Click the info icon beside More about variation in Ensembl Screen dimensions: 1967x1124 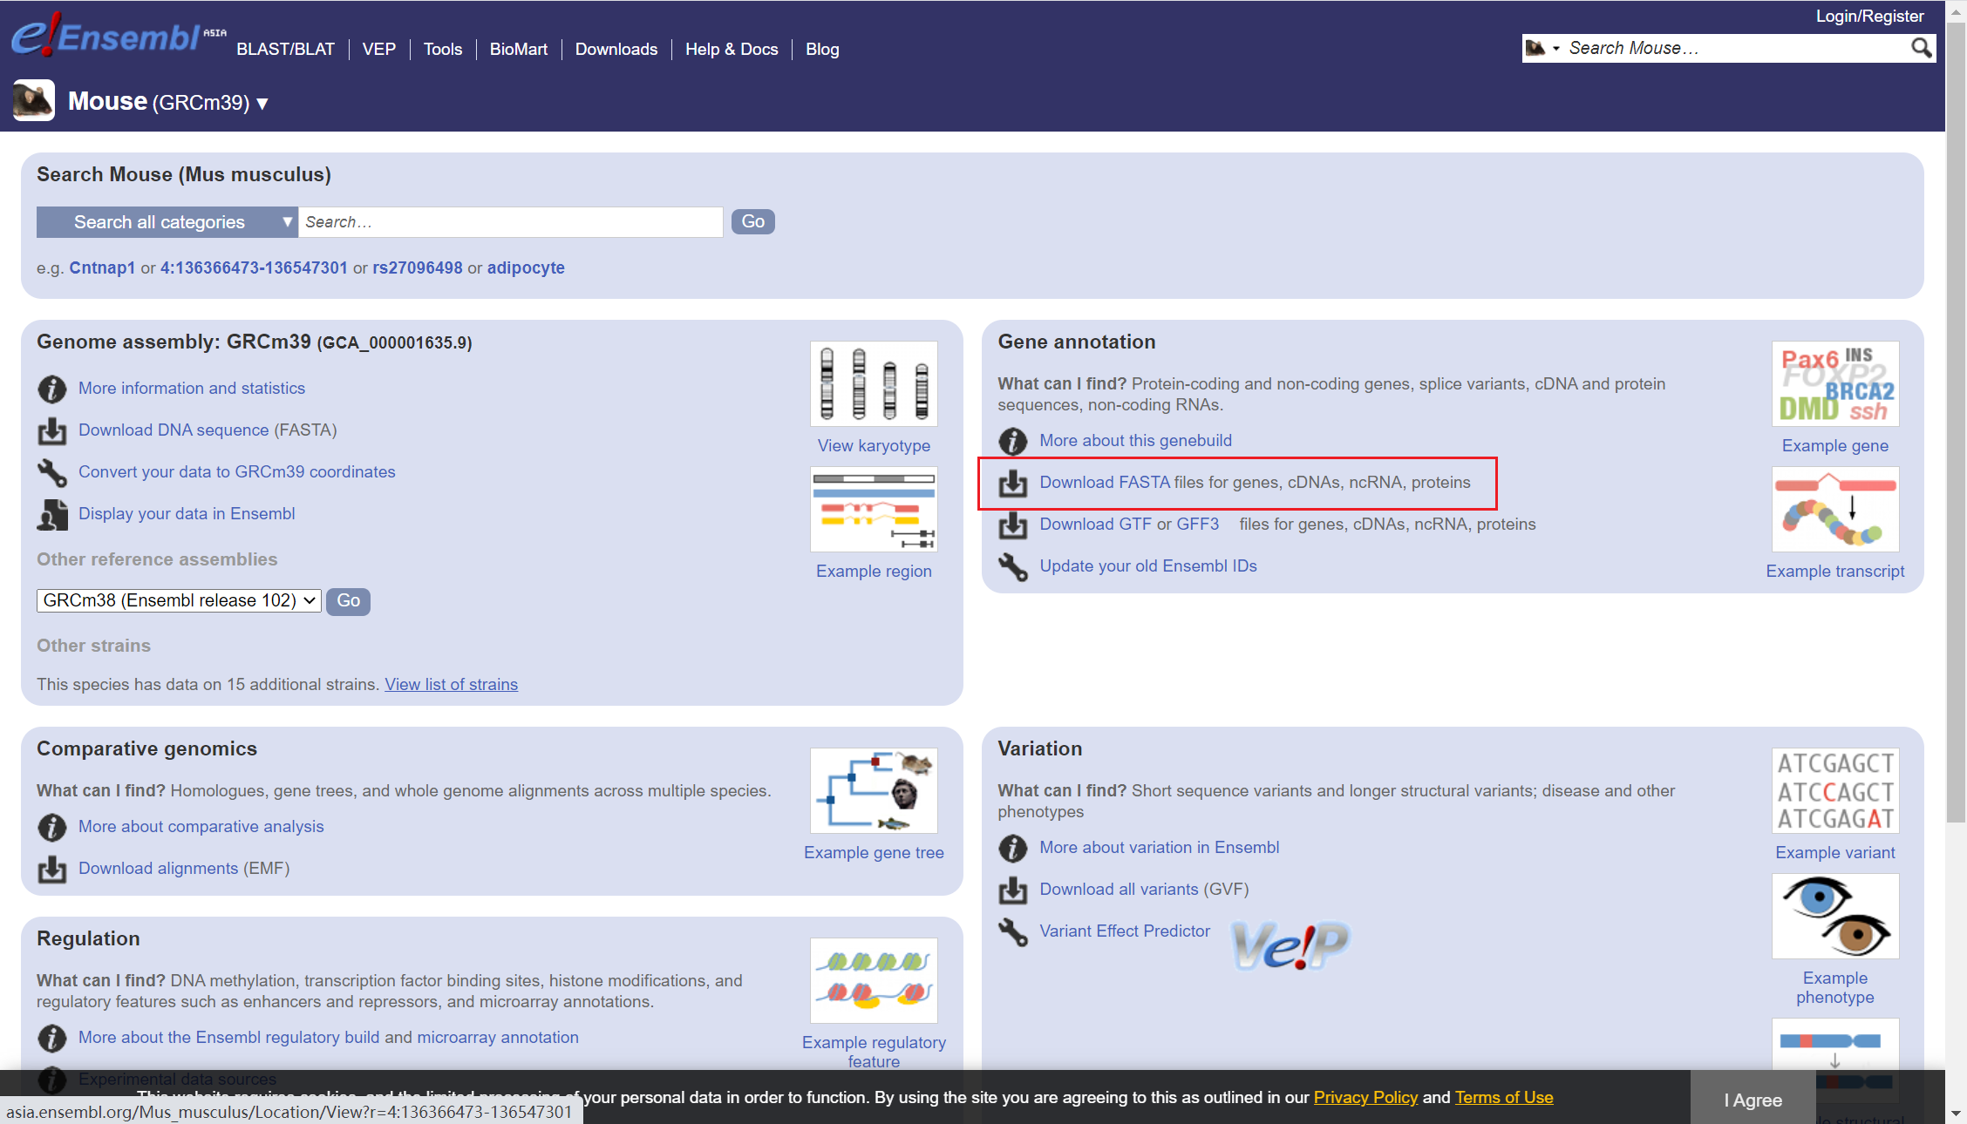(x=1012, y=848)
